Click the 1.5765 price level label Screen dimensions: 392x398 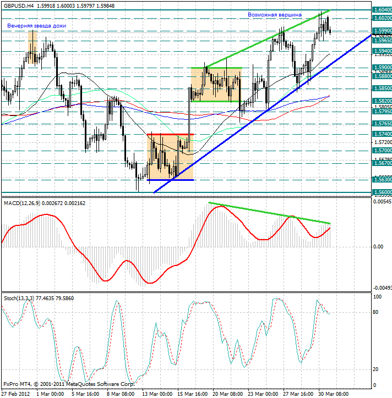(x=382, y=124)
